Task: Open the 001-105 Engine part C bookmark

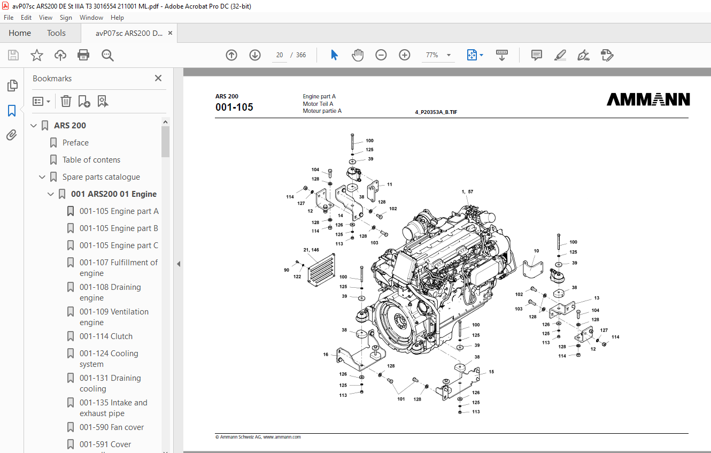Action: (x=119, y=245)
